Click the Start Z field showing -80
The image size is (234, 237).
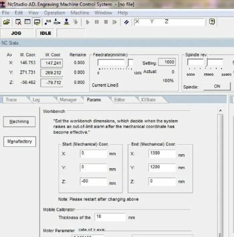coord(93,181)
